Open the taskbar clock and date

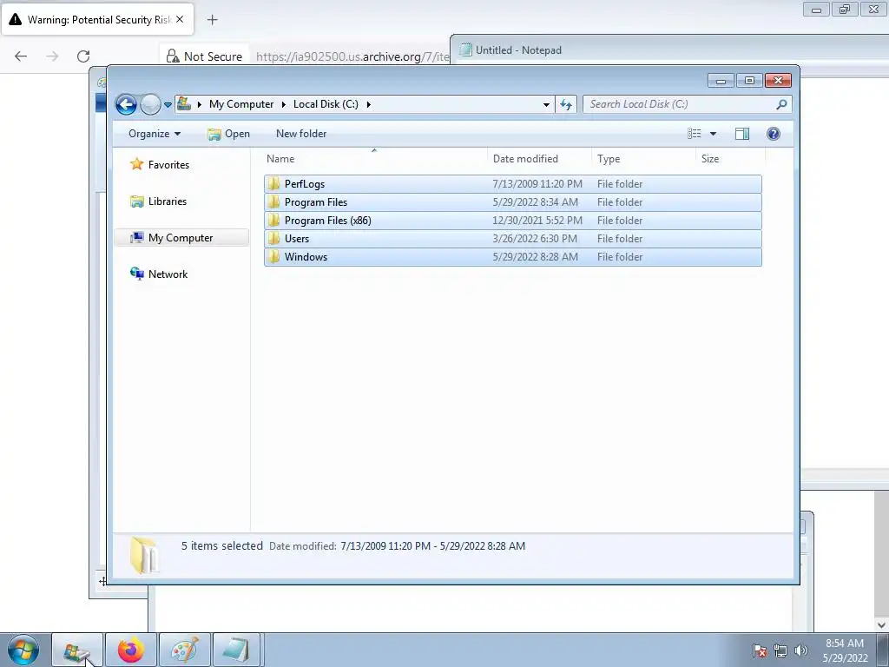(845, 650)
